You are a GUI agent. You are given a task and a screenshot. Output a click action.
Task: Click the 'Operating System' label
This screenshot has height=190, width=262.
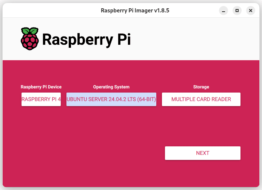coord(111,87)
